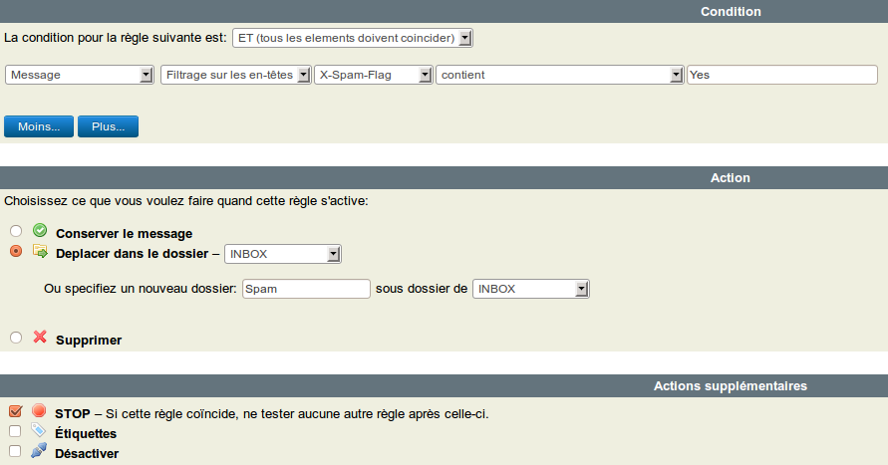Click the blue tag Étiquettes icon
This screenshot has height=465, width=888.
coord(39,431)
